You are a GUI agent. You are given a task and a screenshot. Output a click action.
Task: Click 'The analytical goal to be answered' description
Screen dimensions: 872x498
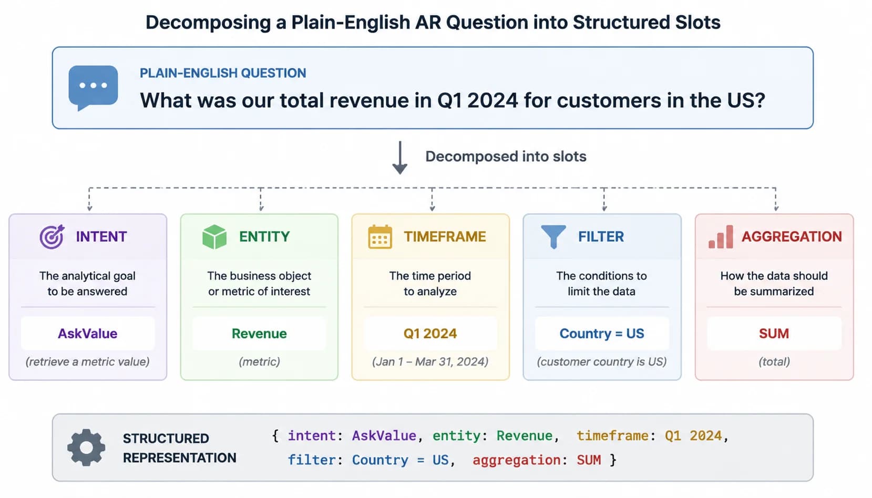(x=87, y=284)
